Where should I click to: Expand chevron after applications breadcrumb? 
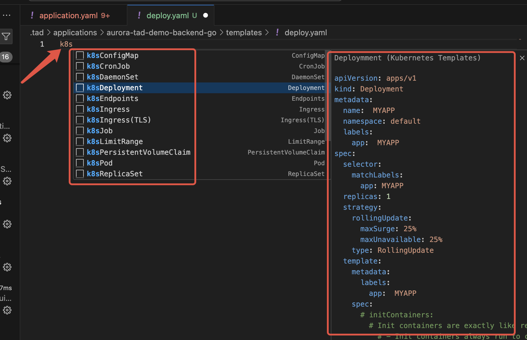[102, 33]
